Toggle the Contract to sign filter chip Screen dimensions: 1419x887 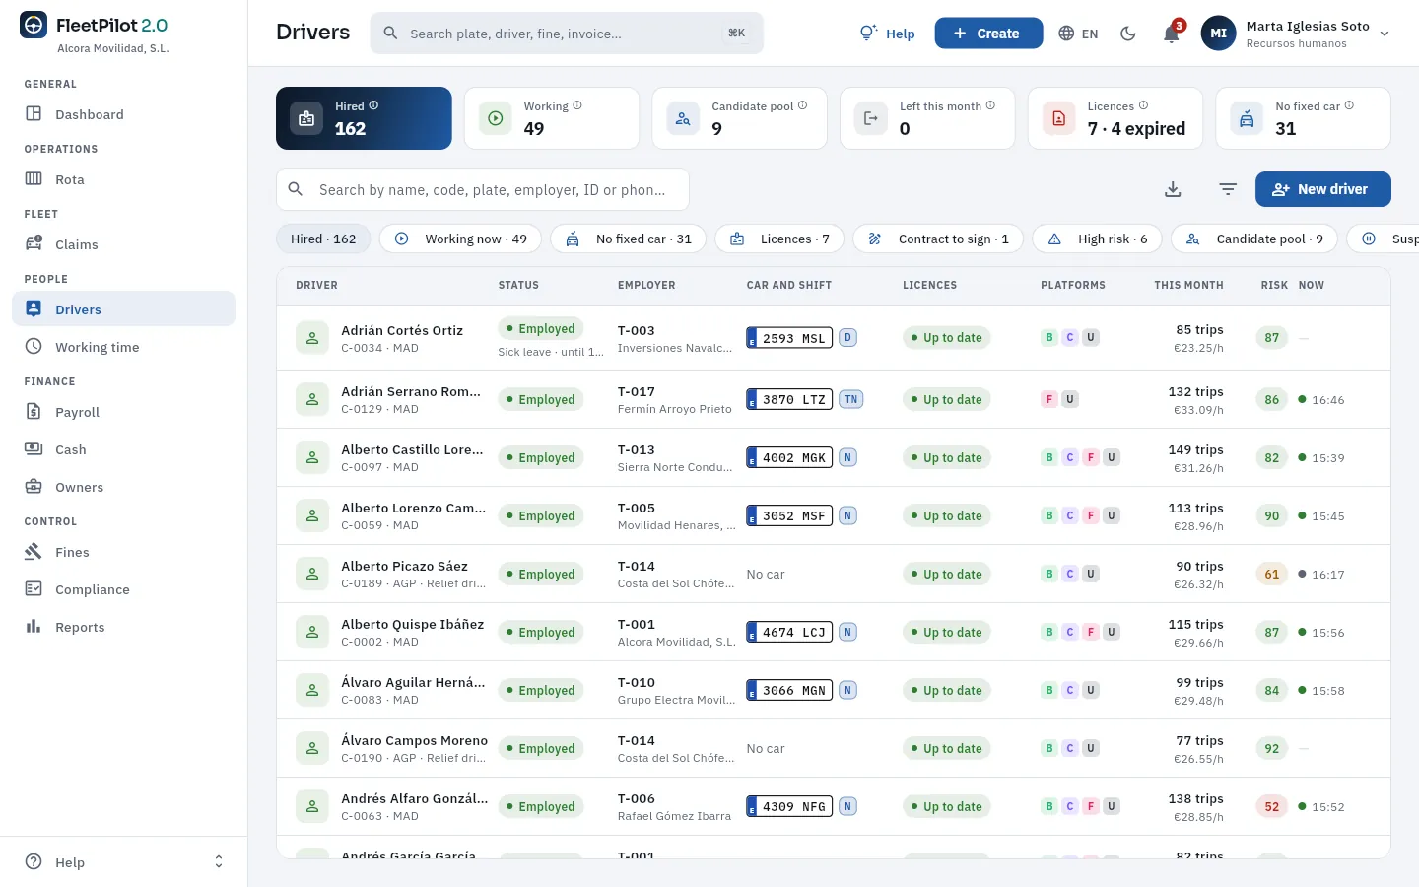pos(938,239)
